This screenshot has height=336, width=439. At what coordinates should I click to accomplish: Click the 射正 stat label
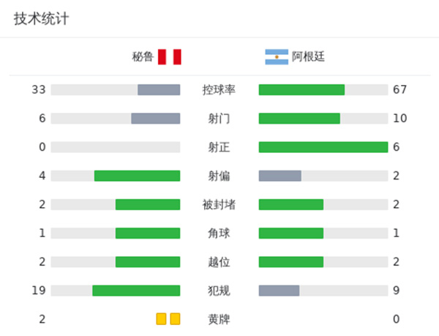point(219,147)
